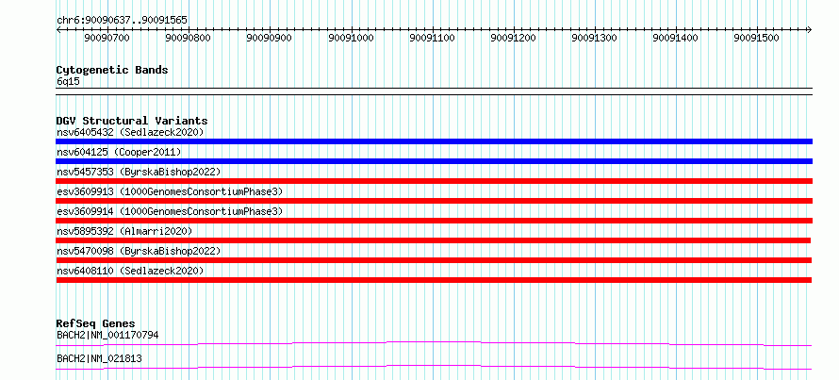Viewport: 839px width, 380px height.
Task: Click the 90091300 ruler position
Action: click(595, 38)
